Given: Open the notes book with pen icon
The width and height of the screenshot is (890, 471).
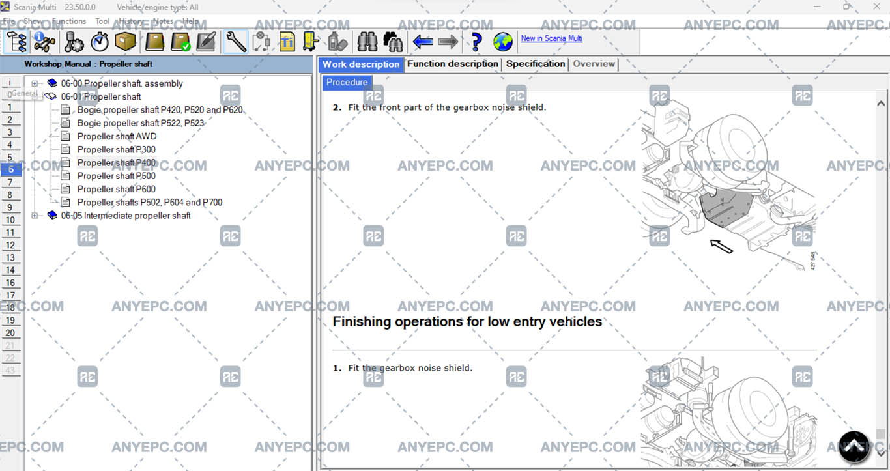Looking at the screenshot, I should pyautogui.click(x=206, y=42).
